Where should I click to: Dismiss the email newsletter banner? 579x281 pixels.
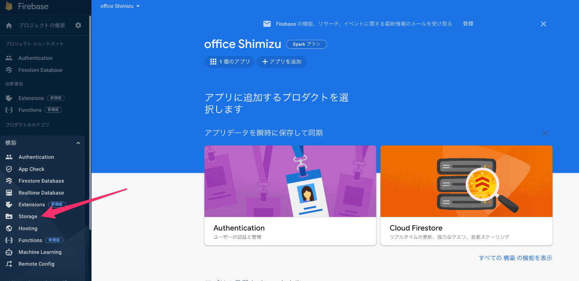pos(543,24)
